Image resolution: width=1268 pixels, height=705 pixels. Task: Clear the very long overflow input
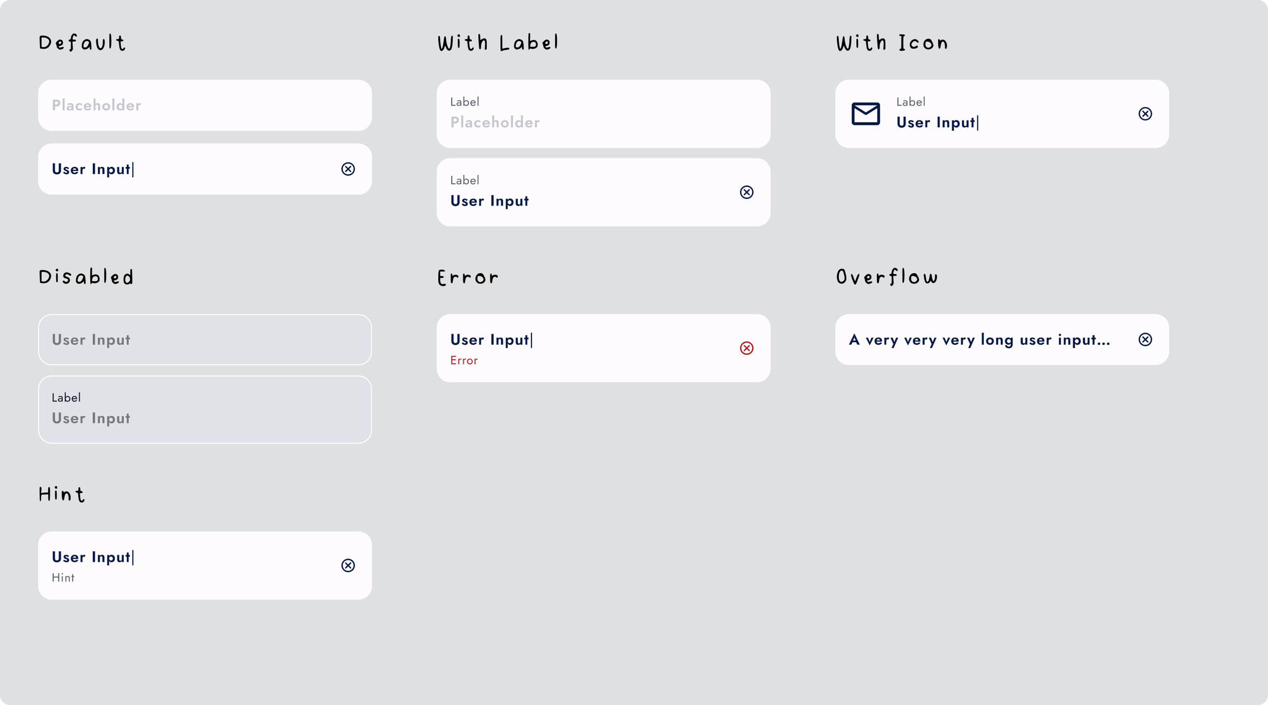coord(1145,340)
